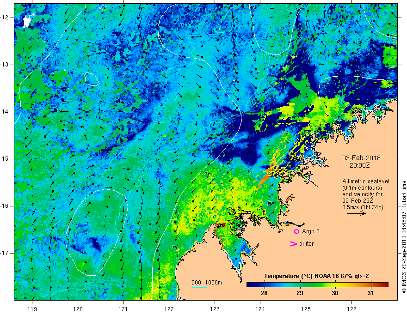Image resolution: width=407 pixels, height=314 pixels.
Task: Click the temperature color bar legend
Action: tap(317, 285)
